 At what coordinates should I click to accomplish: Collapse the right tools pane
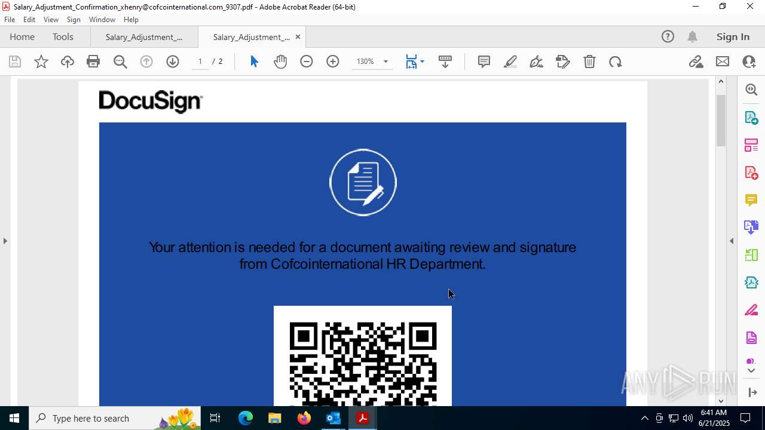732,241
